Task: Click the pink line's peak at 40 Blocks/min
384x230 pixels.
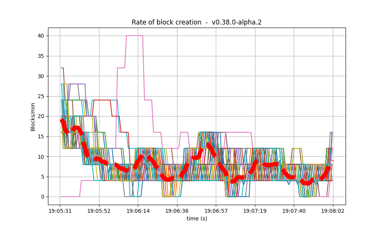Action: 134,35
